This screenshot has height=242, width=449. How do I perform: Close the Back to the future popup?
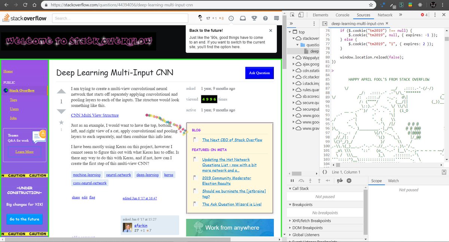pos(271,31)
